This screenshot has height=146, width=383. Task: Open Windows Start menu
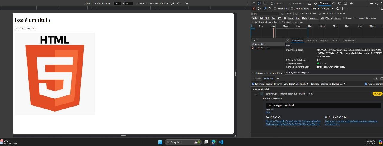[x=160, y=142]
